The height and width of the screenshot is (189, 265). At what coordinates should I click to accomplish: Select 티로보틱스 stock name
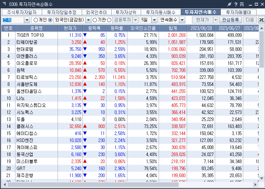(x=27, y=77)
